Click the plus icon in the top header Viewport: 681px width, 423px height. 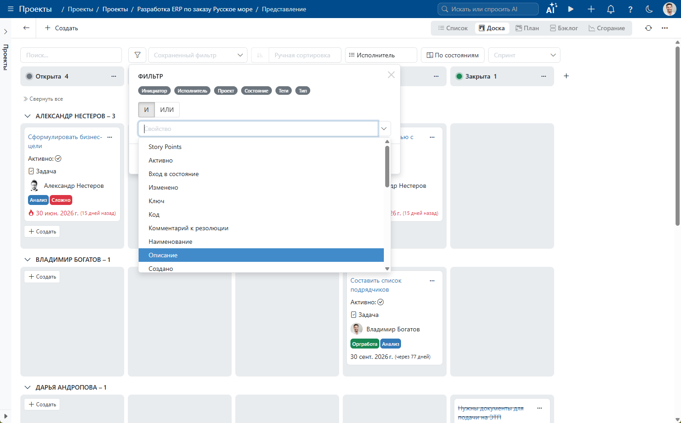pyautogui.click(x=591, y=9)
